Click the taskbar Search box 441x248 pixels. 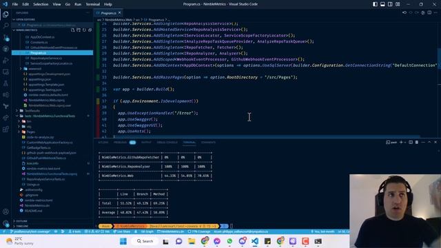[x=145, y=241]
